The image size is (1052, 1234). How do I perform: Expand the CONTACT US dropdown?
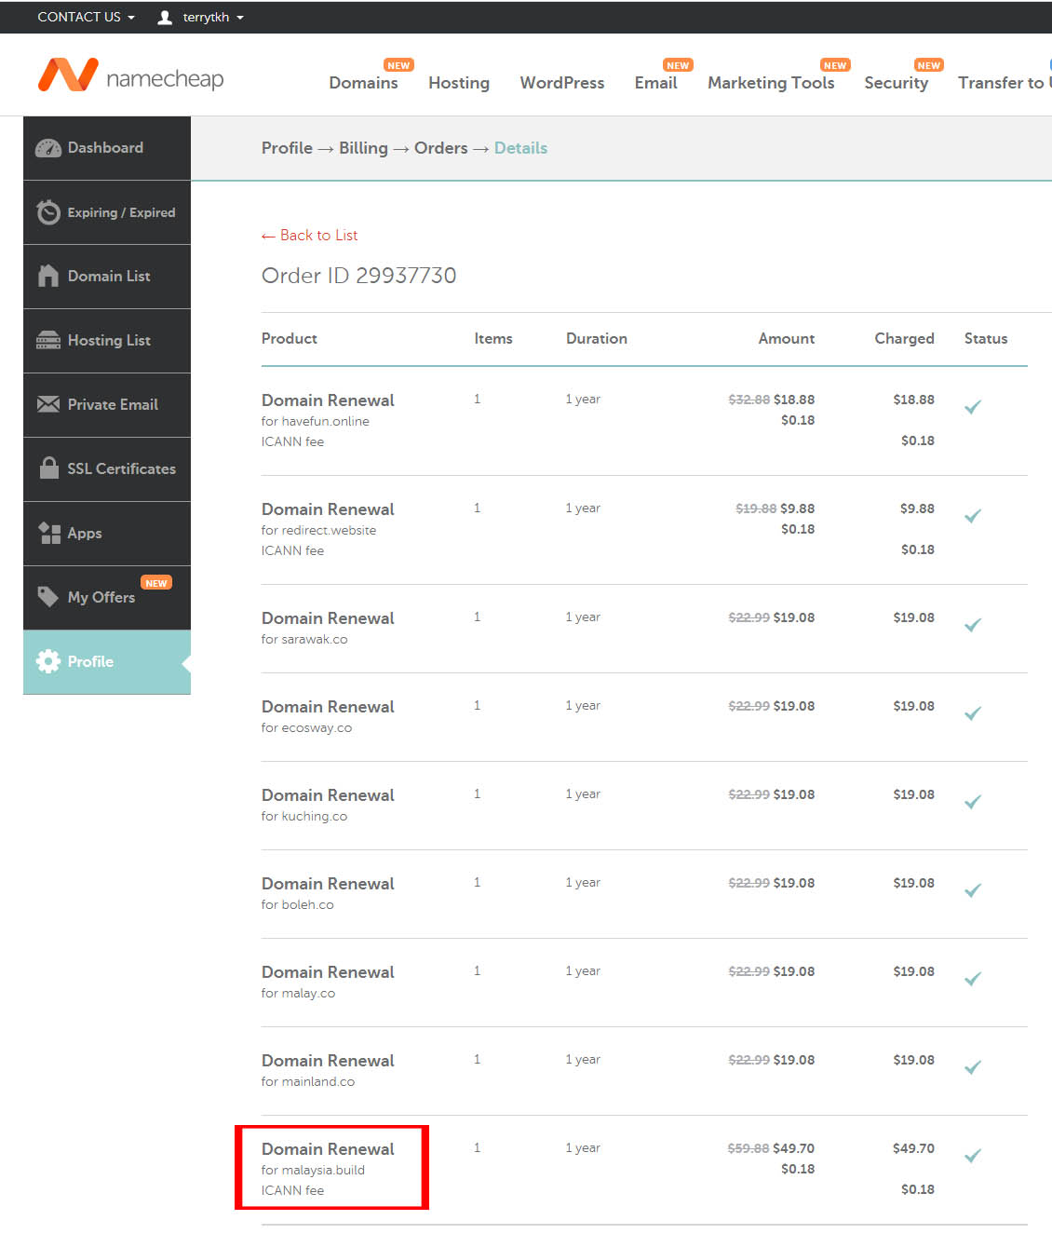[x=86, y=17]
